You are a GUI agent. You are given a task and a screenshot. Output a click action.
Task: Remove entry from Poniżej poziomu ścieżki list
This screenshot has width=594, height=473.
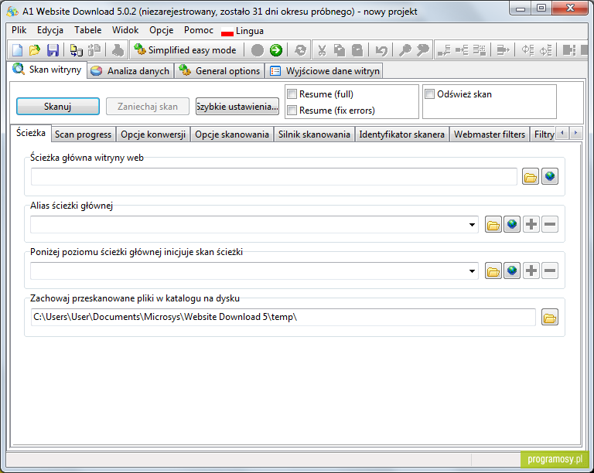pyautogui.click(x=550, y=271)
